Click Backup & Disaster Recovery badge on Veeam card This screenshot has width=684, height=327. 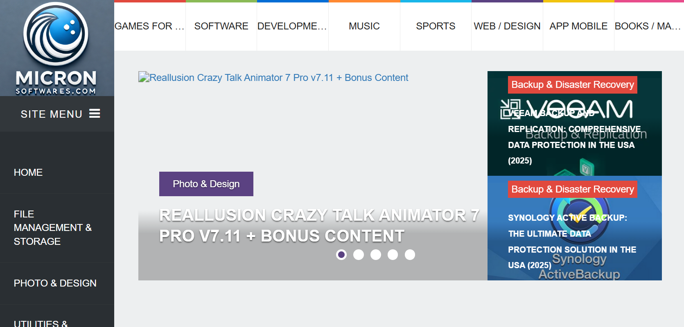pos(573,85)
